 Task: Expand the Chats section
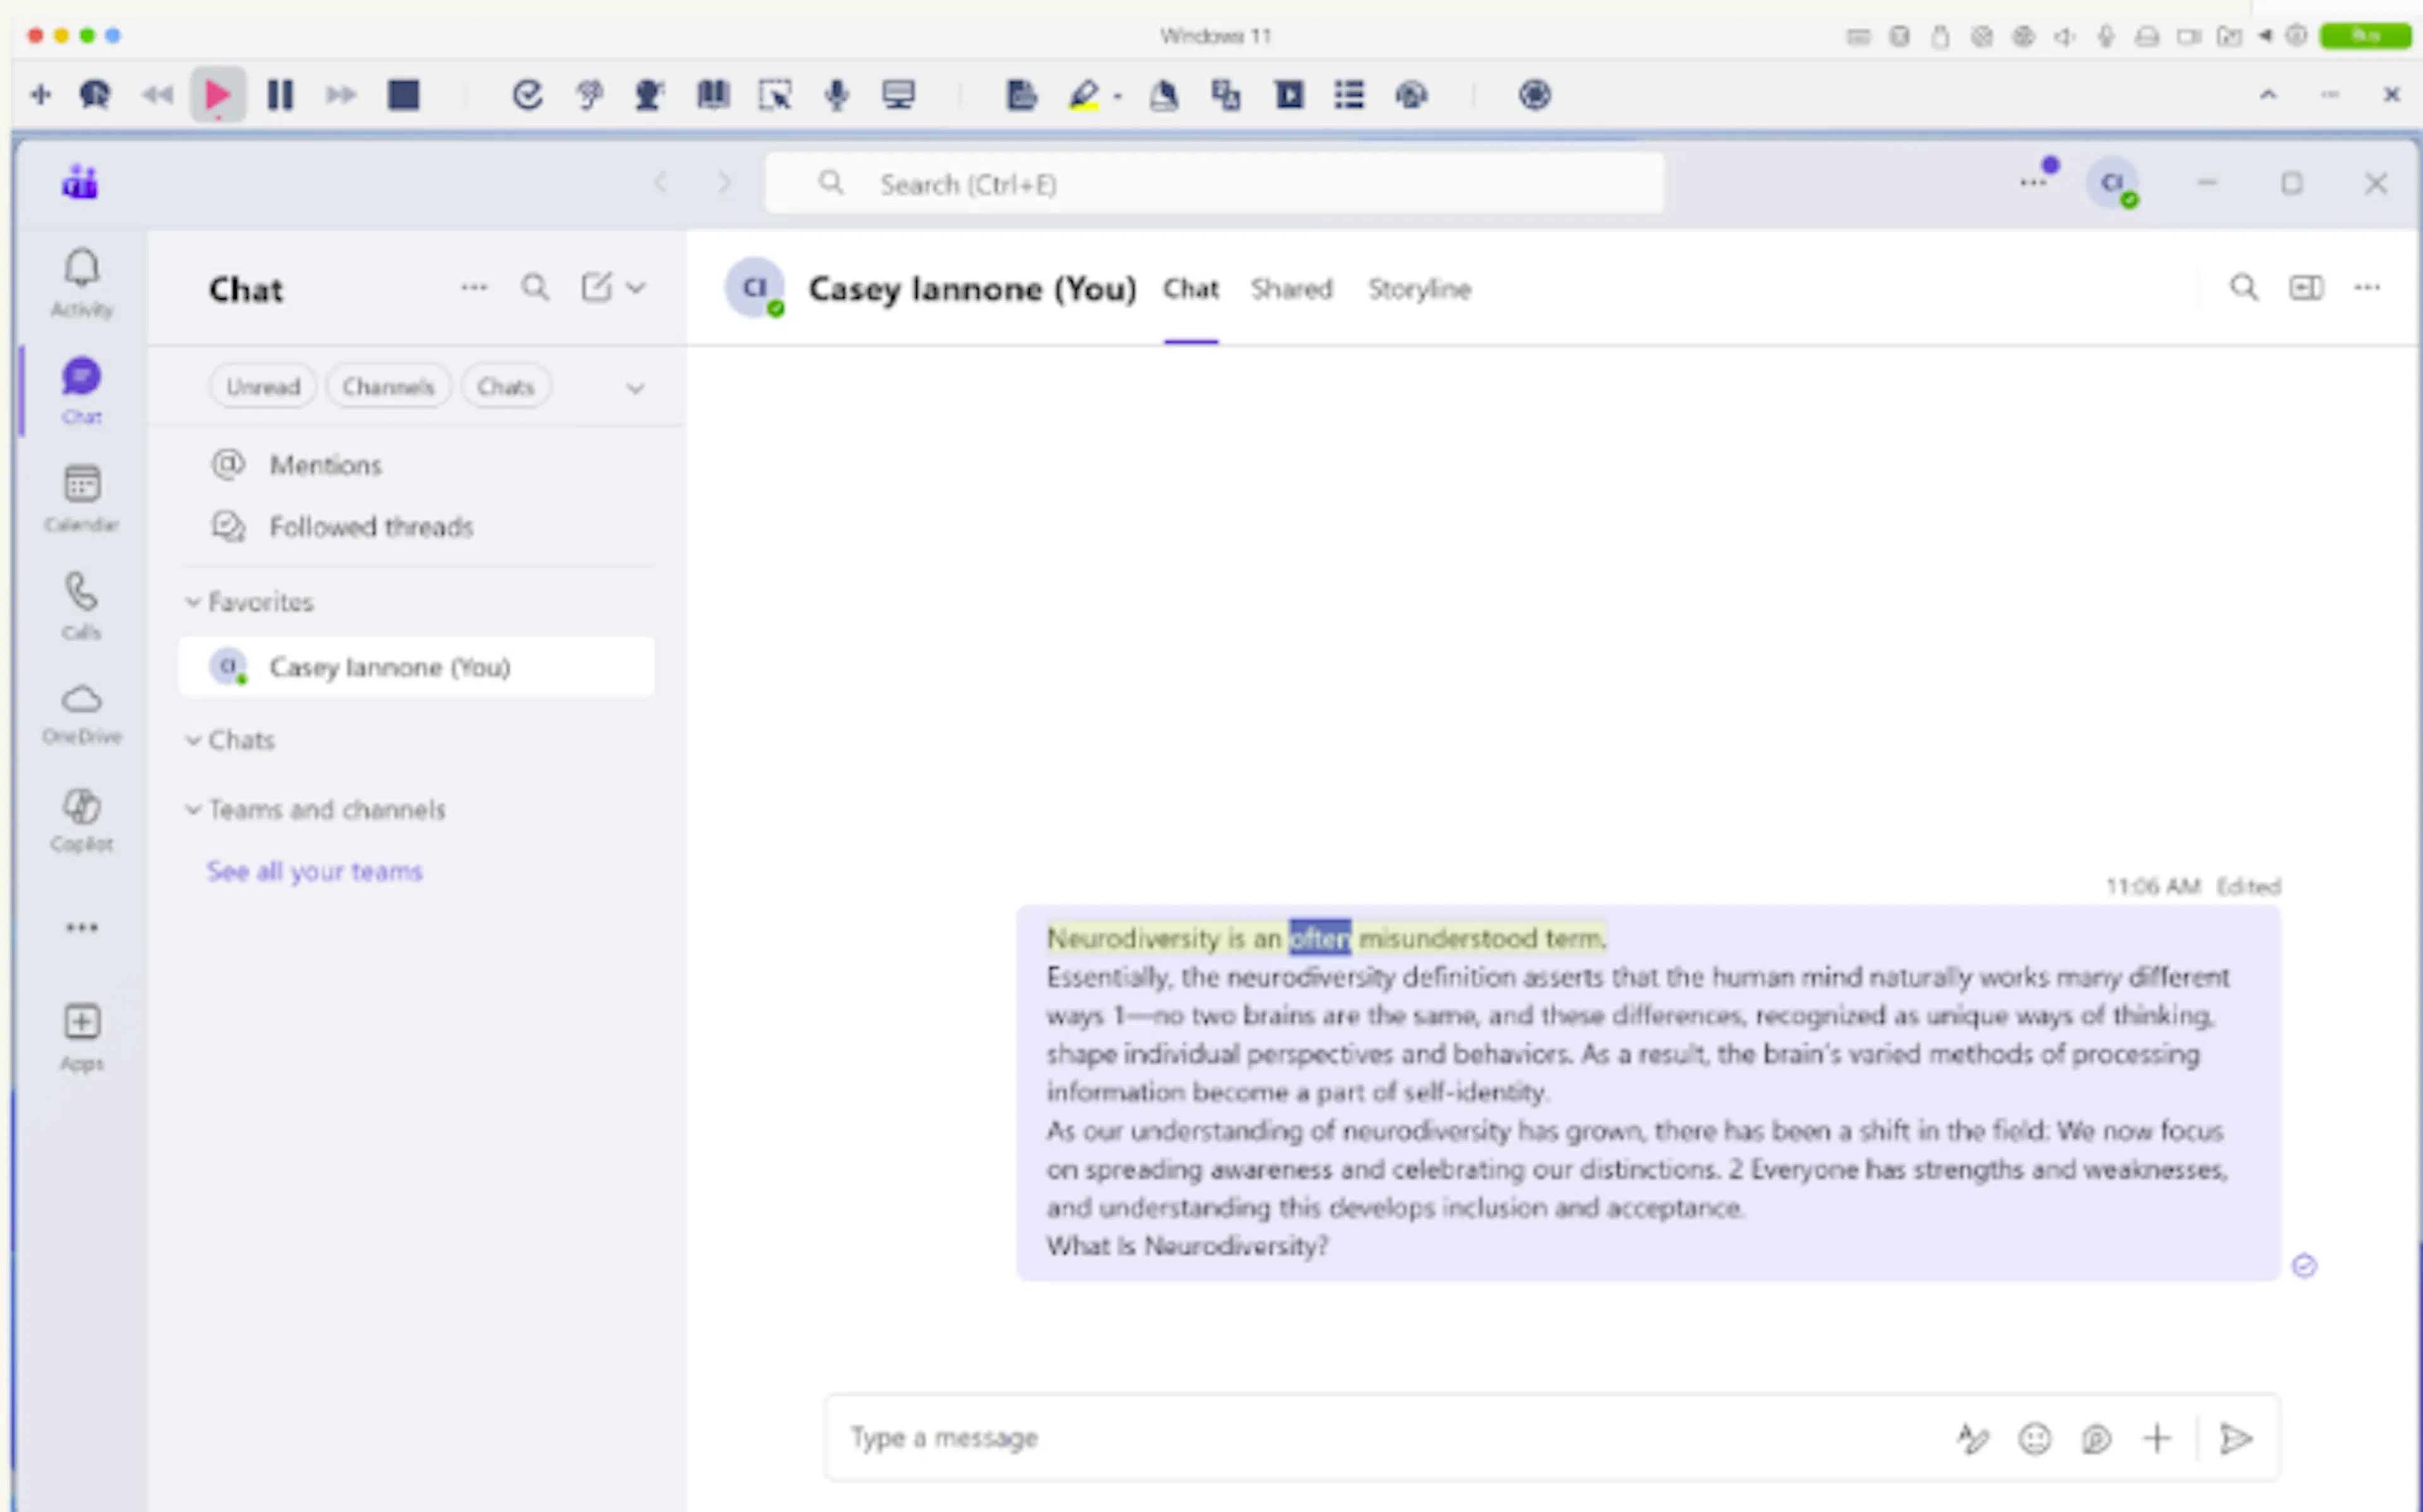pyautogui.click(x=230, y=740)
